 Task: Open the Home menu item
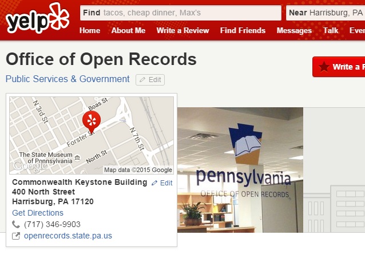coord(90,30)
